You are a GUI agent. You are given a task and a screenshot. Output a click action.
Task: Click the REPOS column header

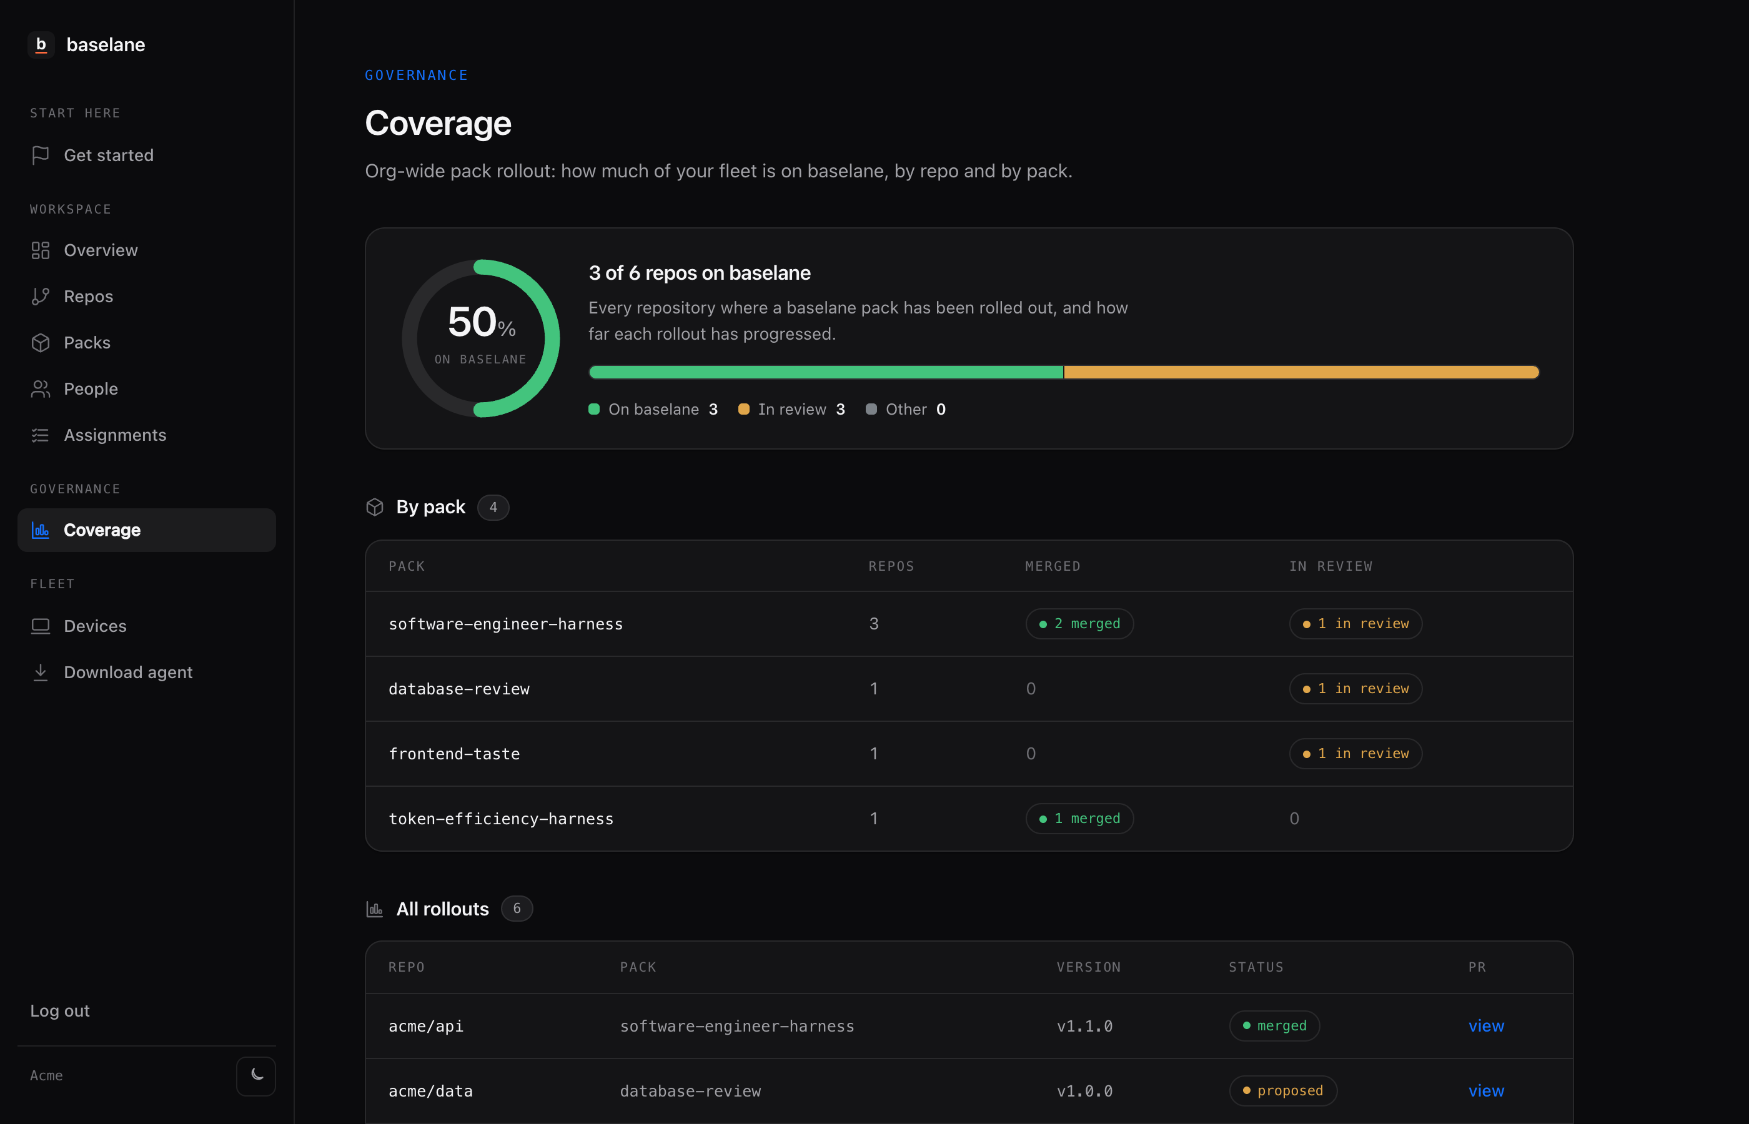tap(891, 566)
